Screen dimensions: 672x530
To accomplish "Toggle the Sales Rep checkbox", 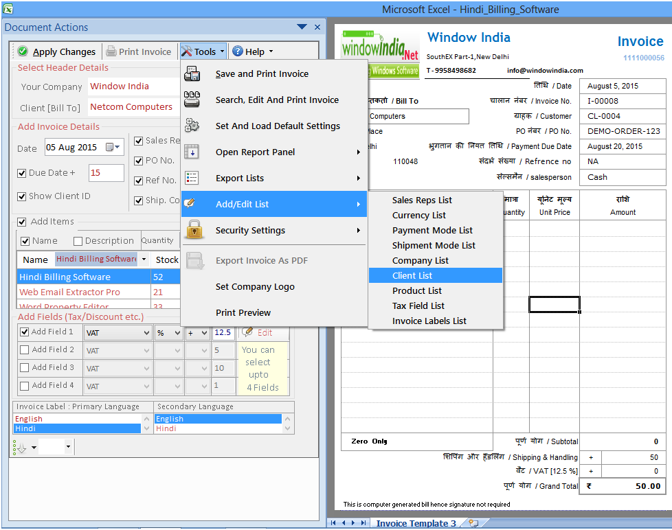I will point(138,141).
